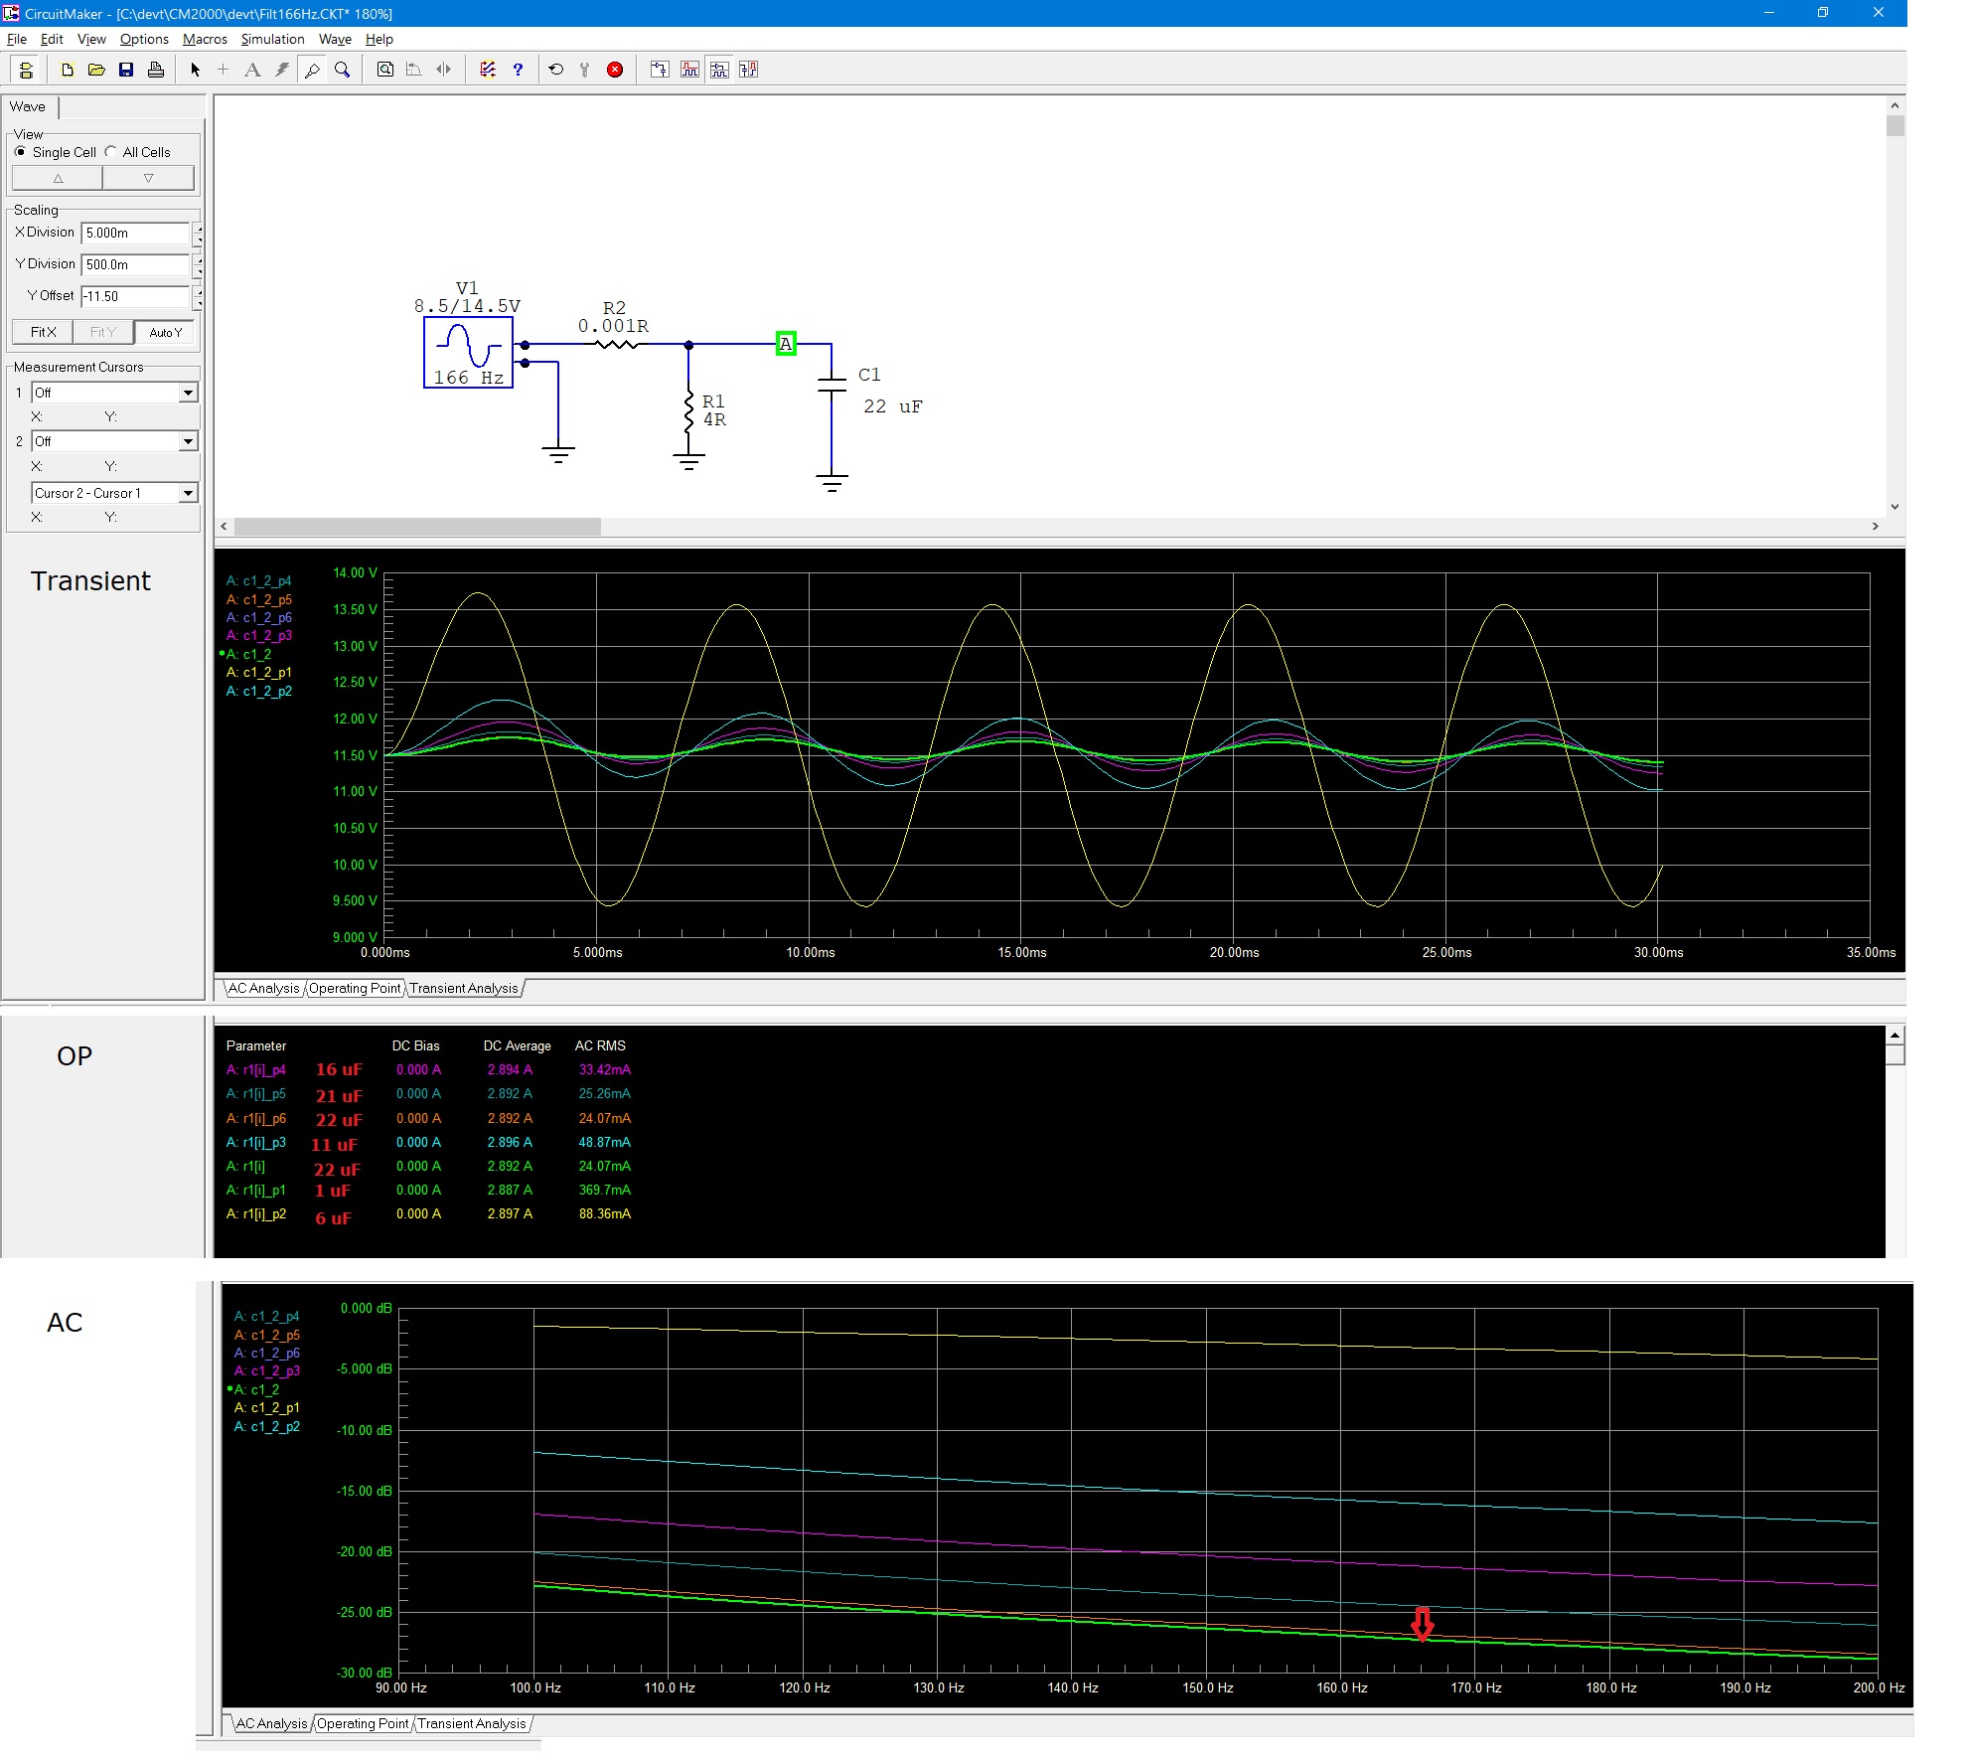1971x1761 pixels.
Task: Open the Simulation menu
Action: point(272,39)
